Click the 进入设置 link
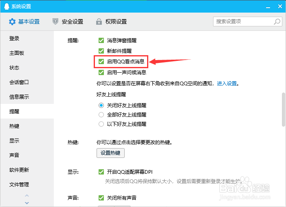 [x=227, y=84]
